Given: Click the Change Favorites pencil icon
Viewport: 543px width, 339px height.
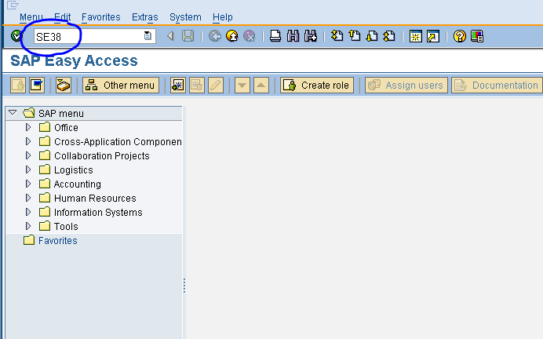Looking at the screenshot, I should (x=216, y=86).
